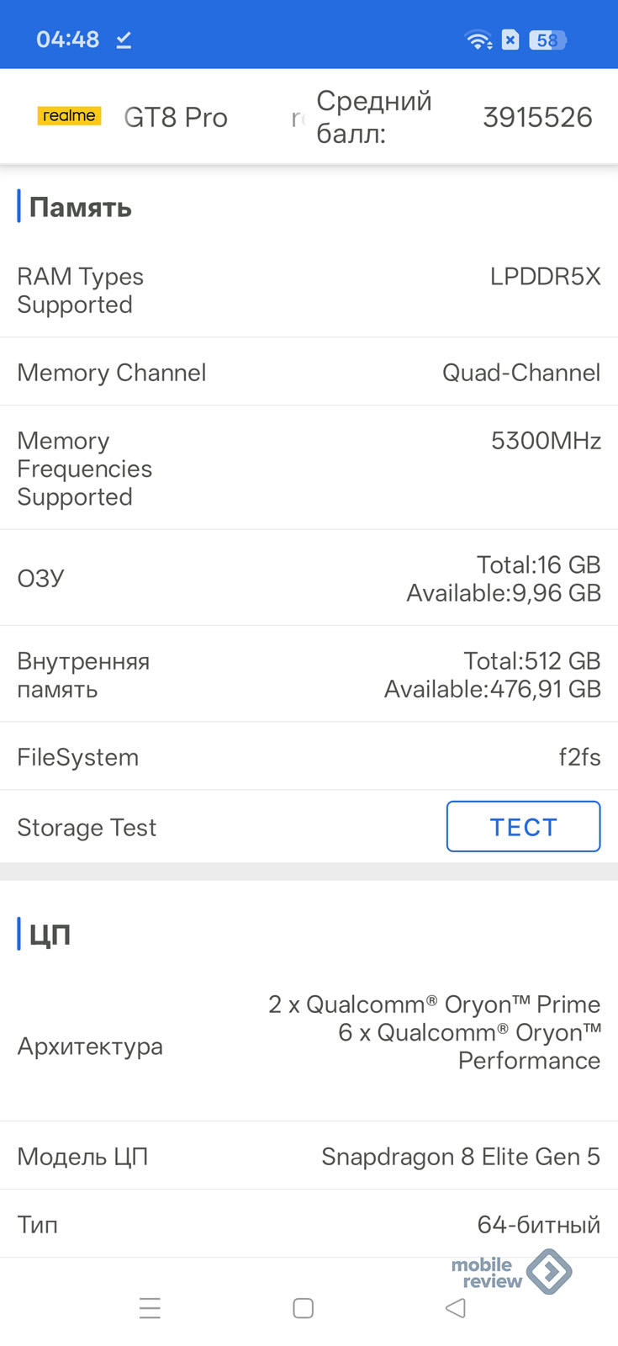Viewport: 618px width, 1346px height.
Task: Start the Storage Test with ТЕСТ button
Action: pos(523,827)
